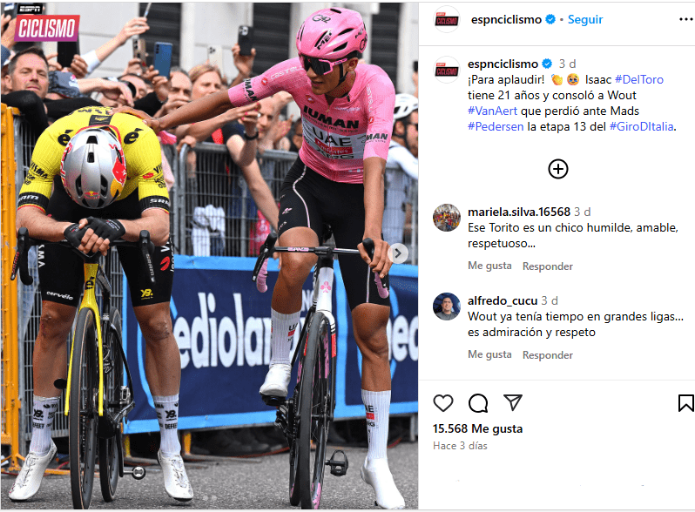Reply to mariela.silva.16568's comment

point(548,266)
